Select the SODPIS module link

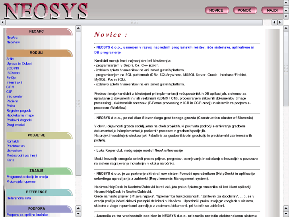[x=13, y=68]
